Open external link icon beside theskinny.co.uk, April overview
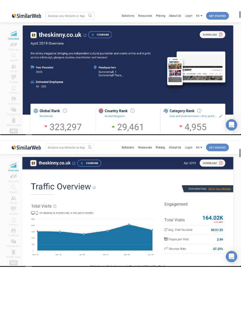The image size is (241, 313). (x=85, y=35)
